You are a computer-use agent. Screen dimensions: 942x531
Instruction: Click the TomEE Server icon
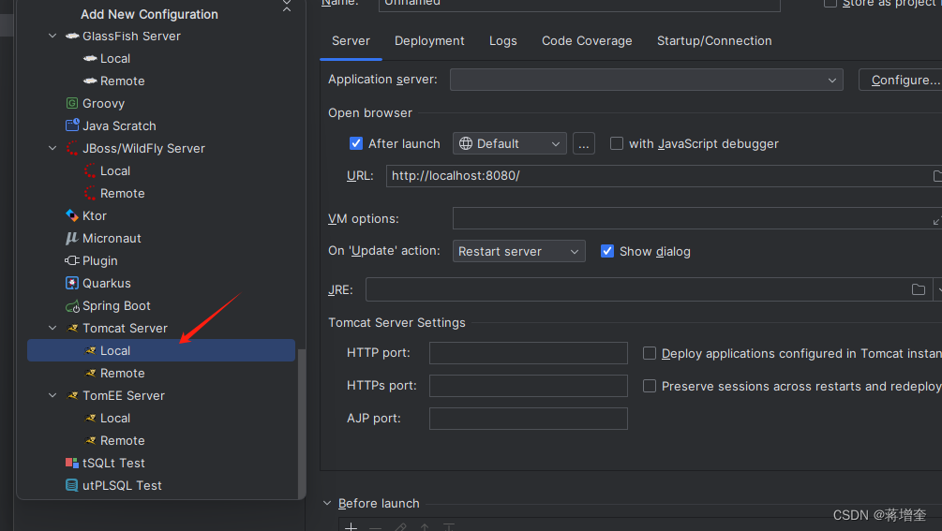pyautogui.click(x=73, y=395)
